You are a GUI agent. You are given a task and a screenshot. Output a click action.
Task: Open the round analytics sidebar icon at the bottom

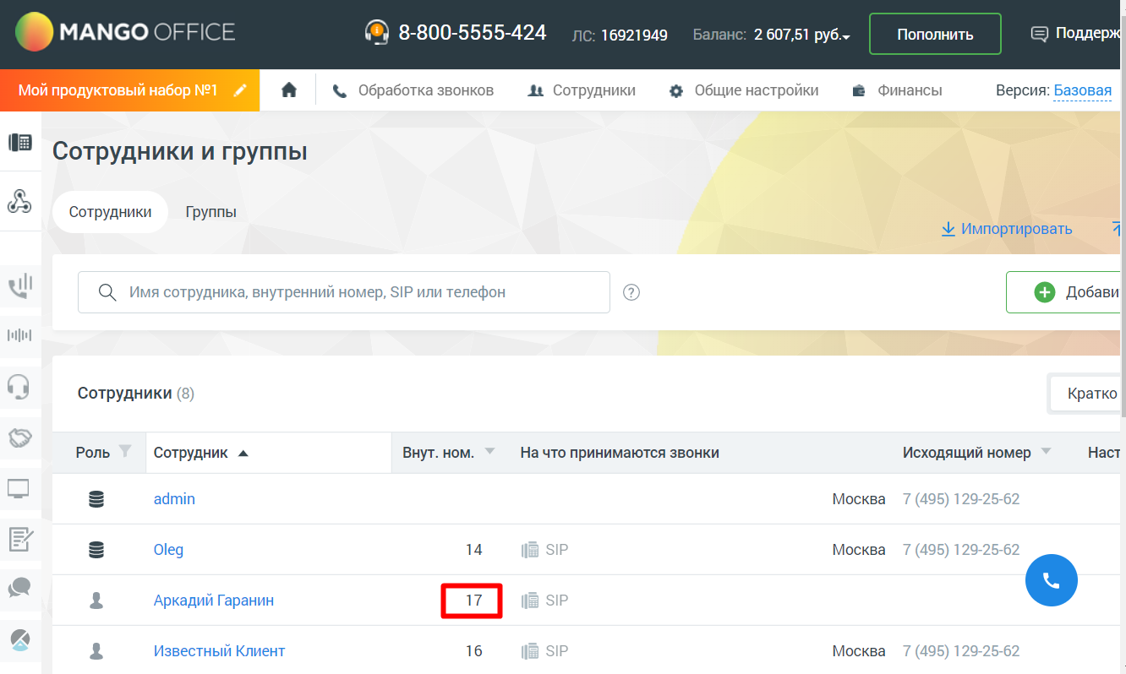coord(19,639)
